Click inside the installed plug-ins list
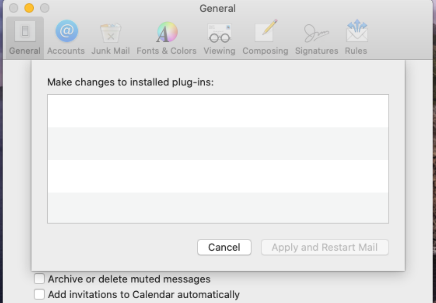This screenshot has width=436, height=303. point(218,159)
